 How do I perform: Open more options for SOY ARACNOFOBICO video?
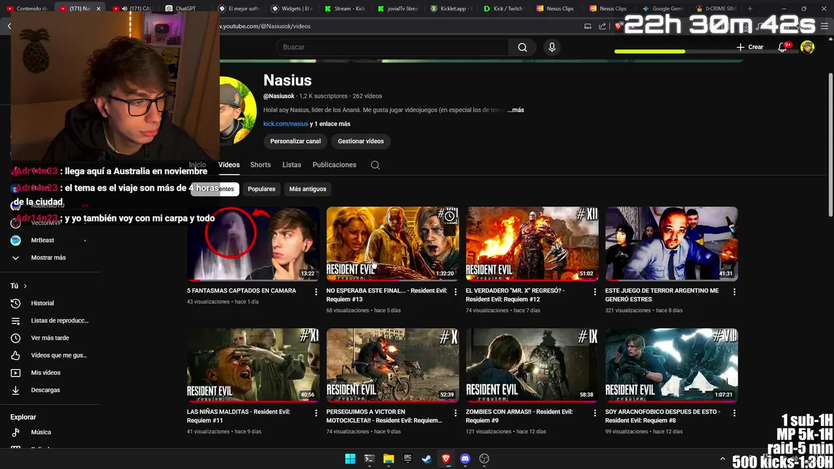[734, 413]
